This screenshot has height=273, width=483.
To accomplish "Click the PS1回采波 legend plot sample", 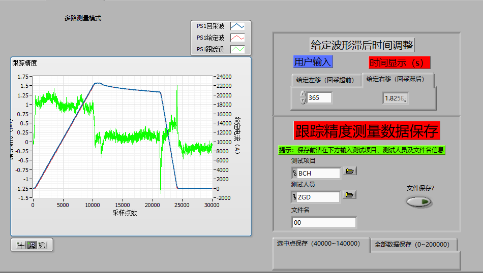I will [x=237, y=26].
